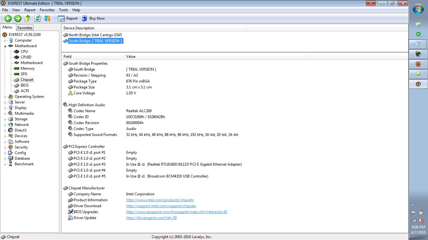
Task: Expand the Operating System tree node
Action: [5, 97]
